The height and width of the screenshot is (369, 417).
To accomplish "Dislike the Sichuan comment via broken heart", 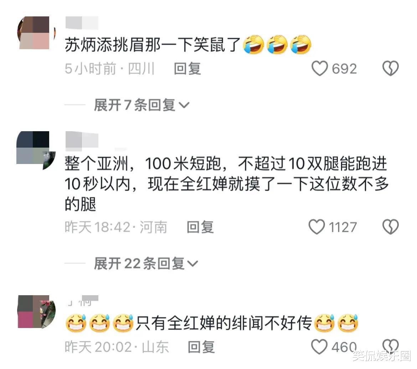I will [390, 68].
